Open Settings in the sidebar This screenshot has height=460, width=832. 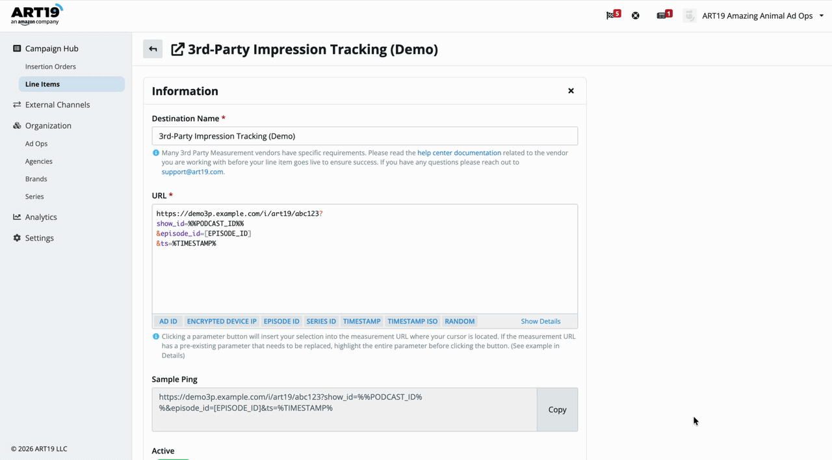pos(39,237)
